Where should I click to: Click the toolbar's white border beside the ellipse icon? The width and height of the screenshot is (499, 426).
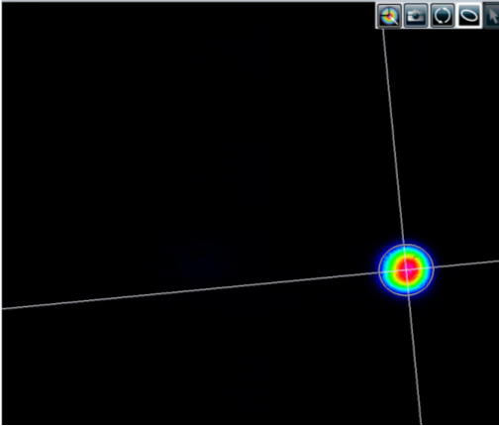481,16
